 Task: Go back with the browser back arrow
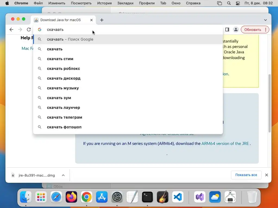point(11,30)
